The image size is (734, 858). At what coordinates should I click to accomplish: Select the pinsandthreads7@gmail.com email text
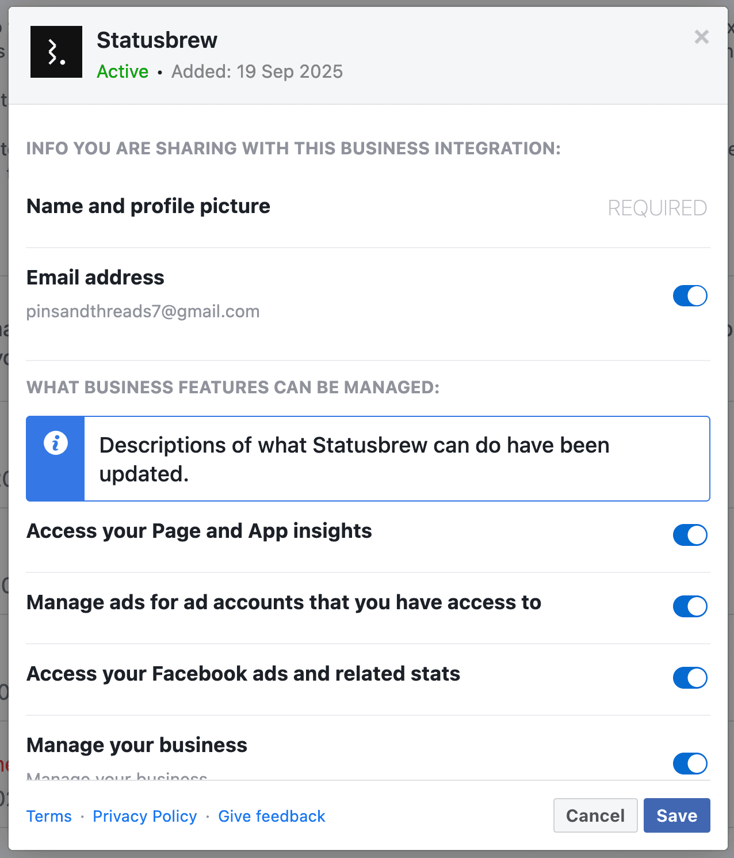(143, 312)
